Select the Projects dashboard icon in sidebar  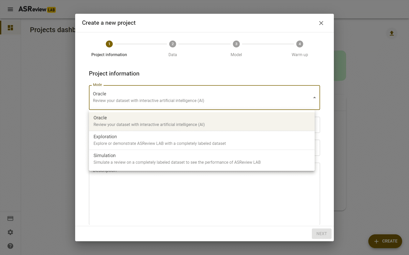pyautogui.click(x=10, y=27)
